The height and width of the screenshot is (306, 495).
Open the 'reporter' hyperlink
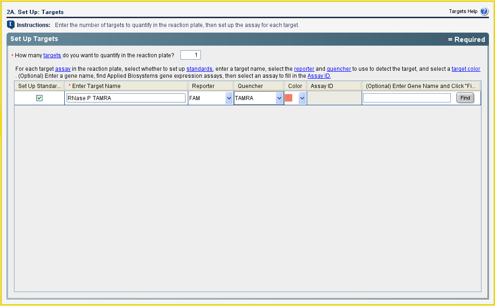click(x=304, y=69)
